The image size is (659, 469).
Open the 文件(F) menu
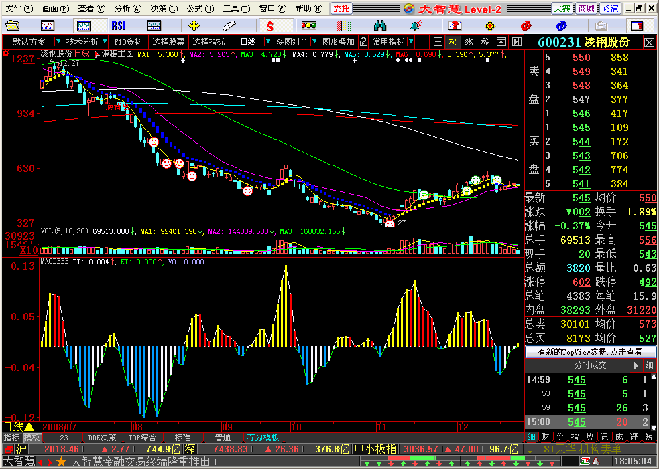[x=19, y=9]
